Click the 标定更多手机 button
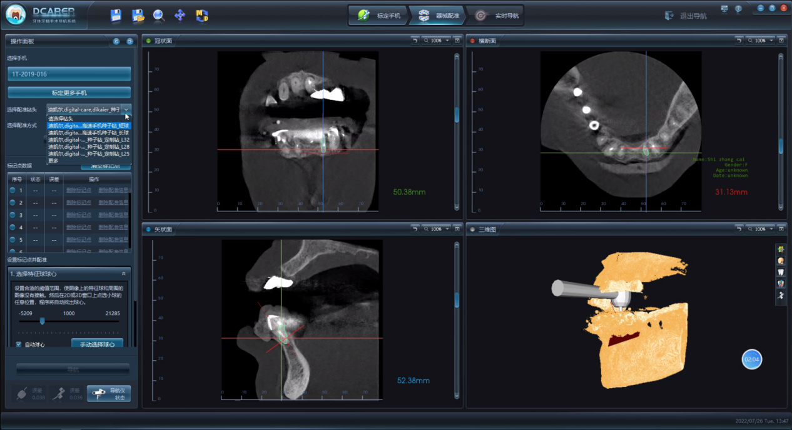This screenshot has width=792, height=430. [x=69, y=92]
